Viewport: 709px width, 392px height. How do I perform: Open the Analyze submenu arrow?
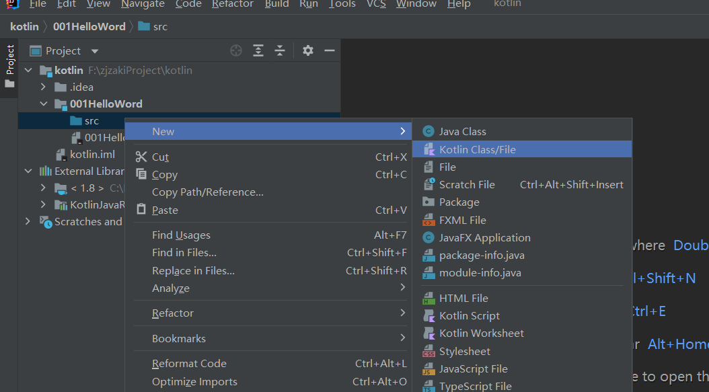[402, 287]
